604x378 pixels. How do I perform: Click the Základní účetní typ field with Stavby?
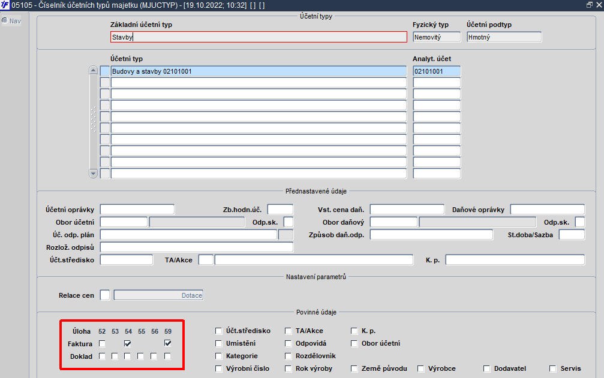(259, 37)
